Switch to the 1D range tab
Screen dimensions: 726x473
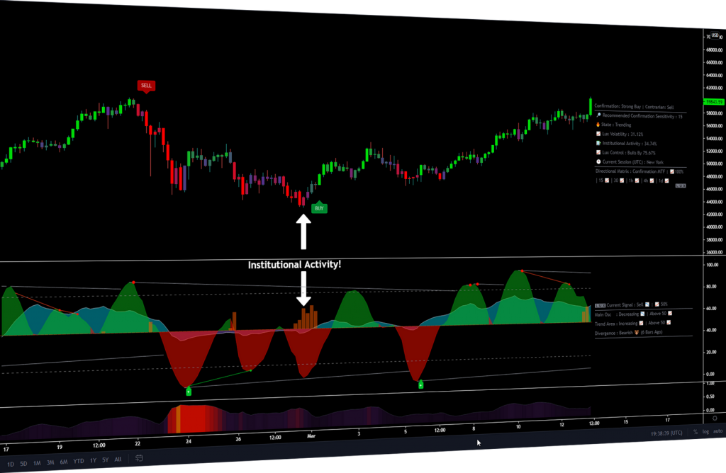pos(9,463)
